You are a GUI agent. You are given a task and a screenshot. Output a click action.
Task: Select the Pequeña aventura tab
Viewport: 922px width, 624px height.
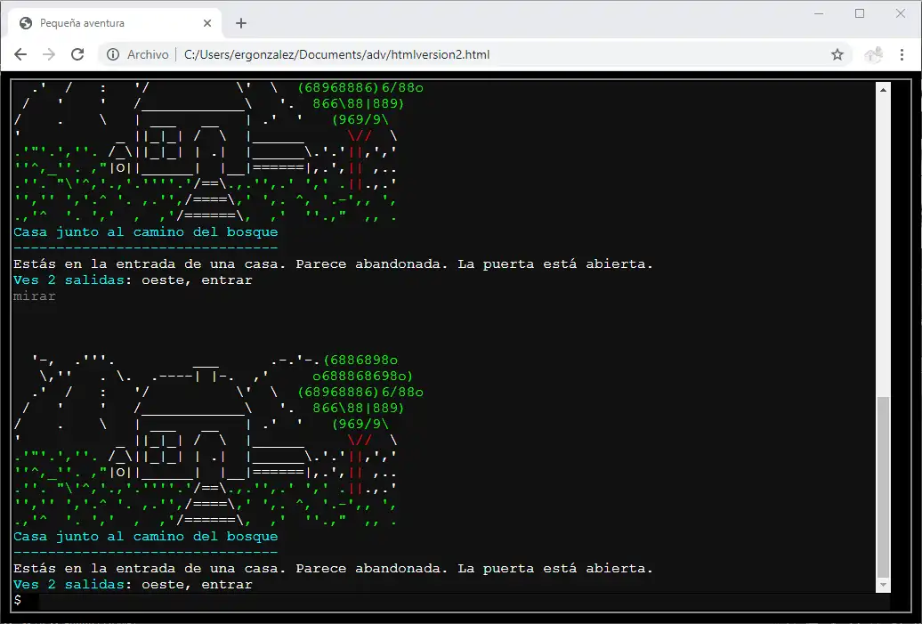[x=116, y=23]
